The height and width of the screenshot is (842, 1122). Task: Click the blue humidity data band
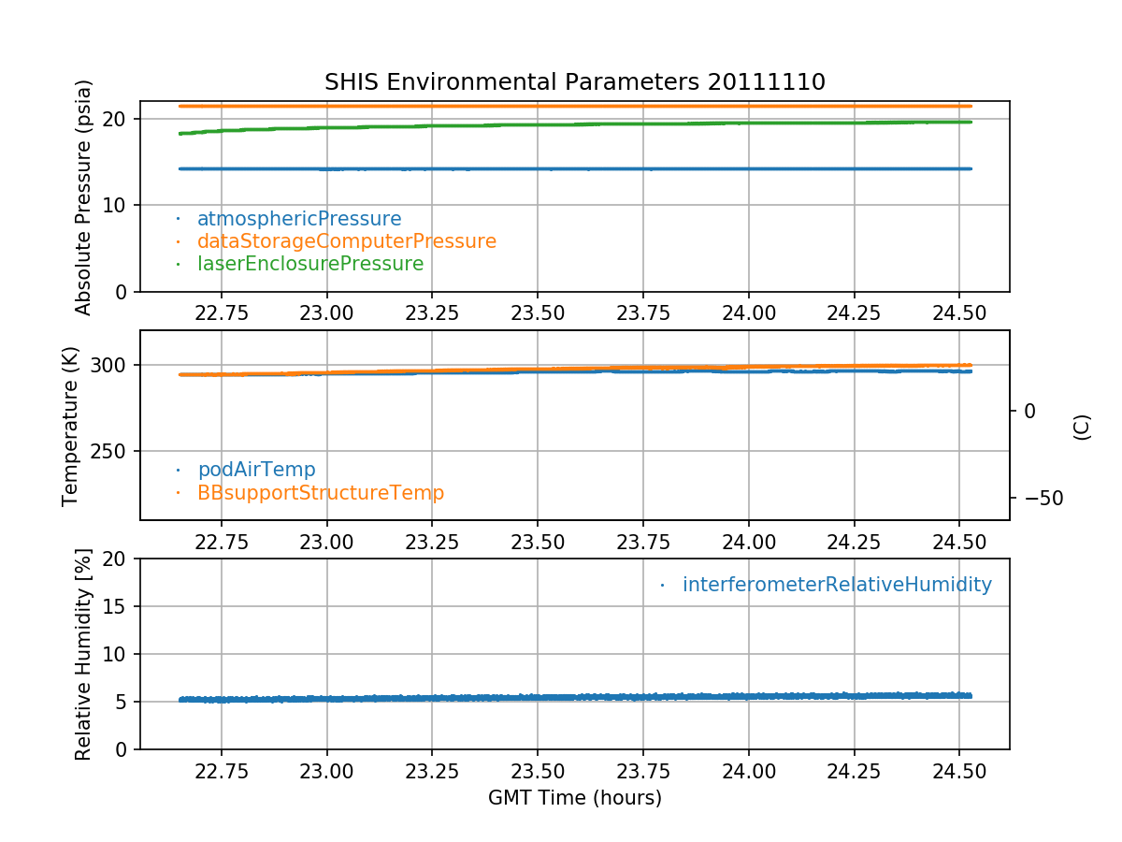pos(574,697)
